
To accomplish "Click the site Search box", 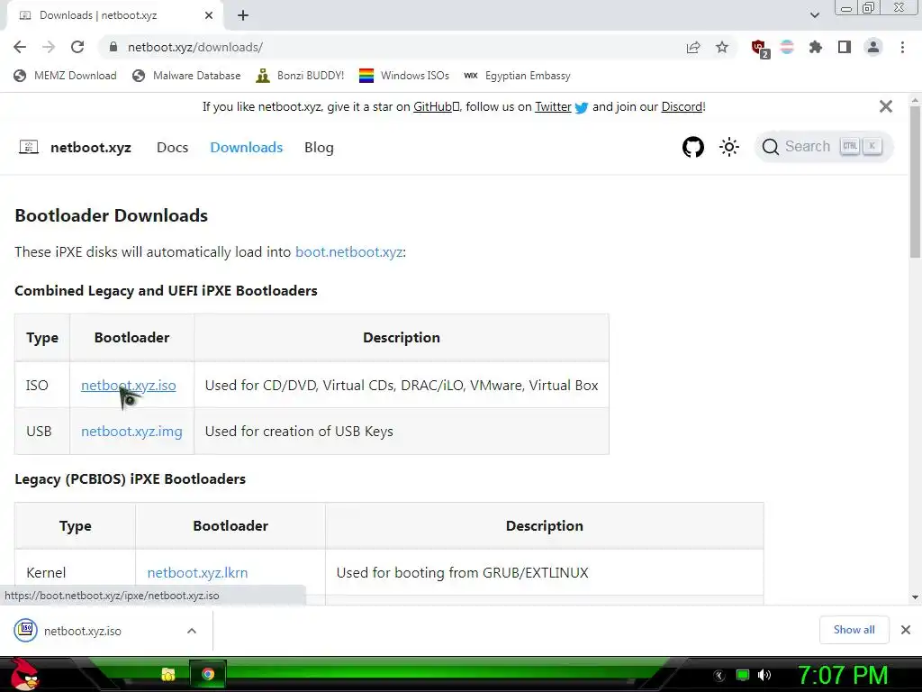I will coord(823,147).
